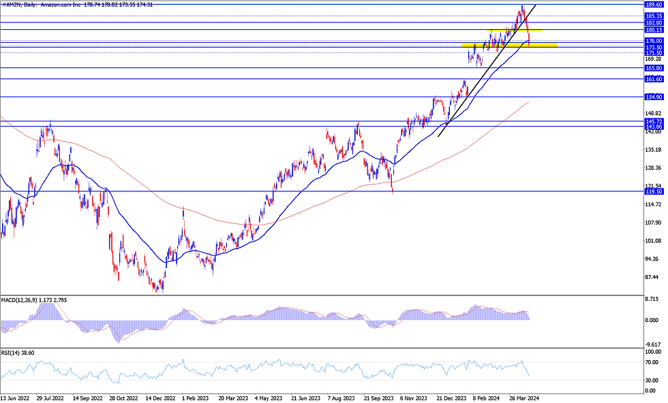The width and height of the screenshot is (668, 403).
Task: Select the 21 Dec 2023 date label
Action: (x=451, y=398)
